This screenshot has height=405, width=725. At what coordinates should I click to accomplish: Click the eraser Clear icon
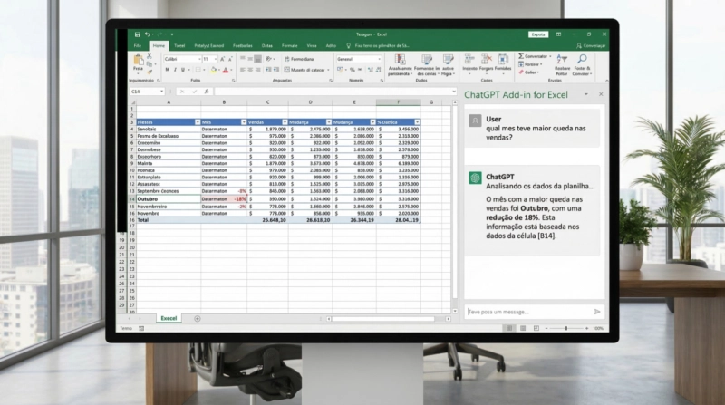pyautogui.click(x=521, y=72)
